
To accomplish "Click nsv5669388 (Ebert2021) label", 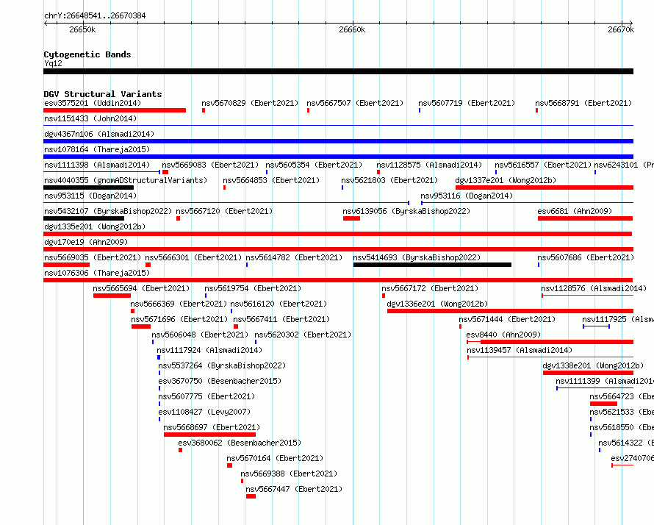I will click(289, 474).
